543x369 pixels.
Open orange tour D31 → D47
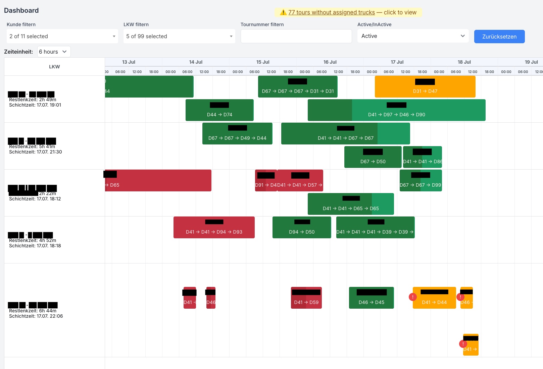(425, 86)
